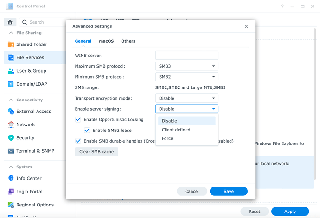Screen dimensions: 320x218
Task: Cancel the Advanced Settings dialog
Action: (x=192, y=191)
